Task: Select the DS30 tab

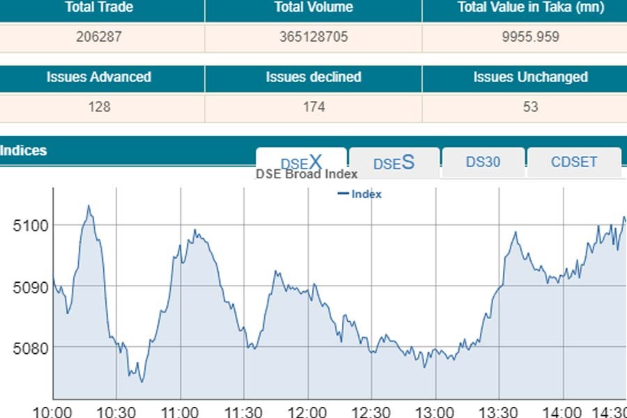Action: point(483,162)
